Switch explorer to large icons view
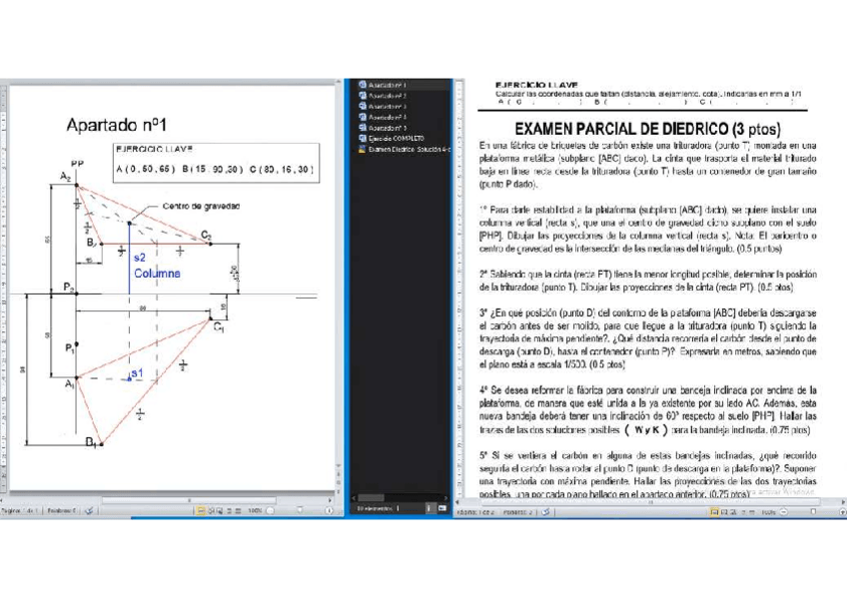The image size is (847, 598). (441, 508)
